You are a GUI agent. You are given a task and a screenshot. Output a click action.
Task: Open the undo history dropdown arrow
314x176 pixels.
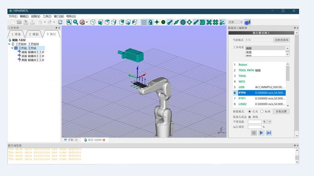[45, 22]
